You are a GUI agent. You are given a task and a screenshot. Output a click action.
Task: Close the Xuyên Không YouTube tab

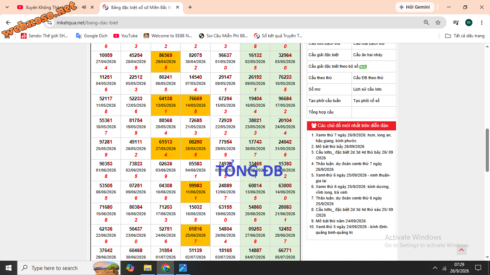click(x=92, y=7)
